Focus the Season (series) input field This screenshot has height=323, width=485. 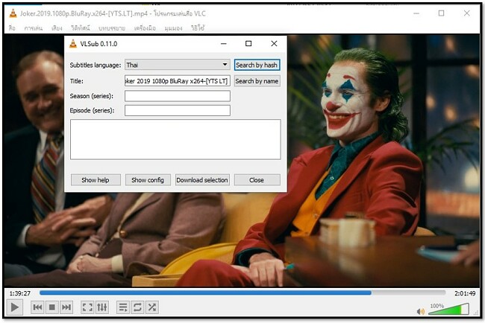[178, 96]
